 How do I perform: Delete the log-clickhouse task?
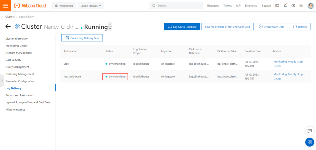(277, 79)
